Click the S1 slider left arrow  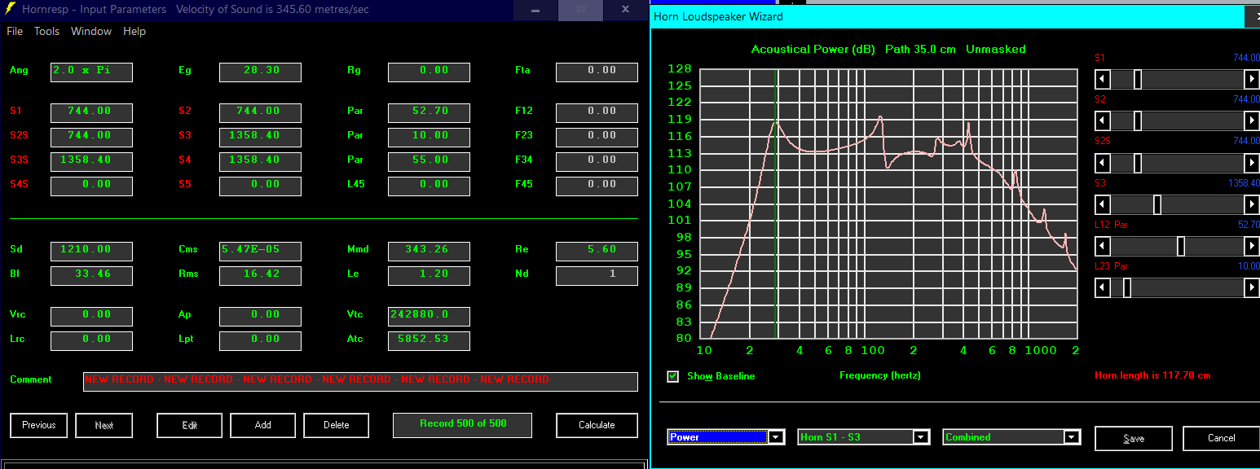(x=1102, y=79)
